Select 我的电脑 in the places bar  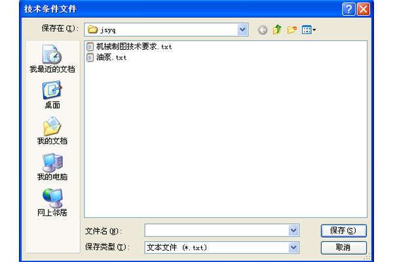(x=52, y=167)
